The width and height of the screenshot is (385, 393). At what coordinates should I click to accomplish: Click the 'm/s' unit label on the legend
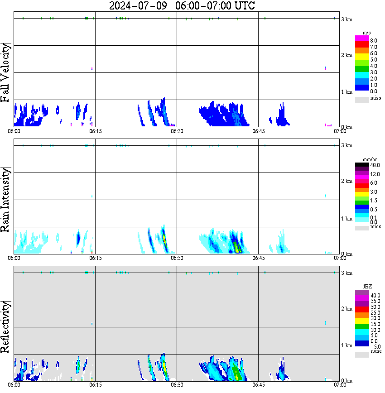366,33
